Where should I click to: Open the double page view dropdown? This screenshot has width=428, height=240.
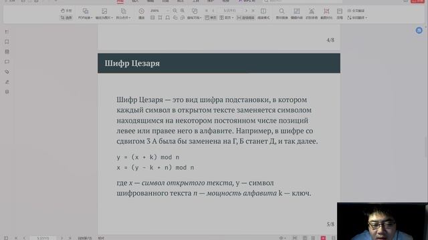227,18
